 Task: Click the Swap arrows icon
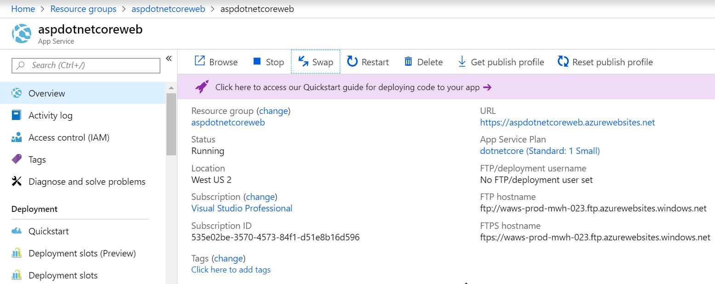(303, 62)
